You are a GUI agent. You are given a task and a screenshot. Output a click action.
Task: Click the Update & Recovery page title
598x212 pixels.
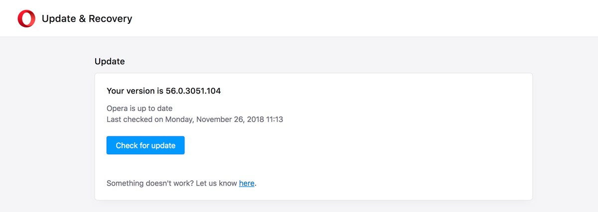click(87, 19)
